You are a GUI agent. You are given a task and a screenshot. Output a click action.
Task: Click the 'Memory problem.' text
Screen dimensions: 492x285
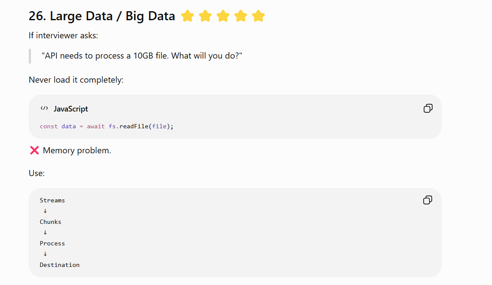[x=77, y=151]
